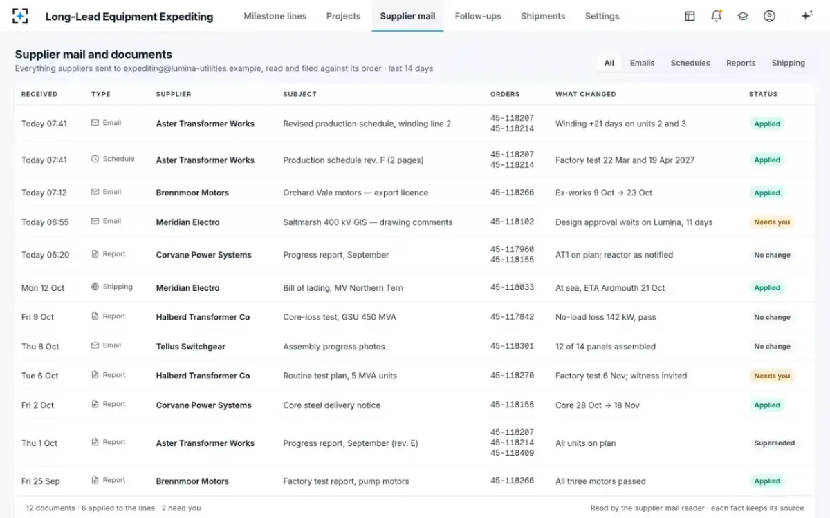Open the user account icon
This screenshot has height=518, width=830.
769,16
